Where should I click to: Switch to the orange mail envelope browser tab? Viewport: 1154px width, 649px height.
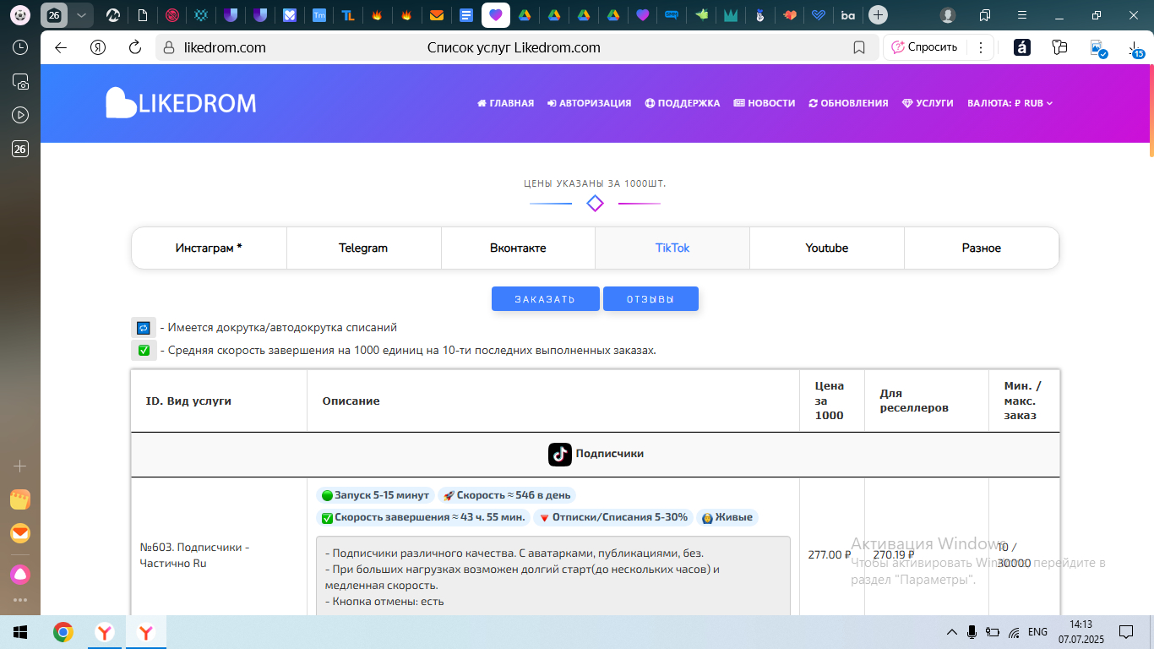pos(436,14)
